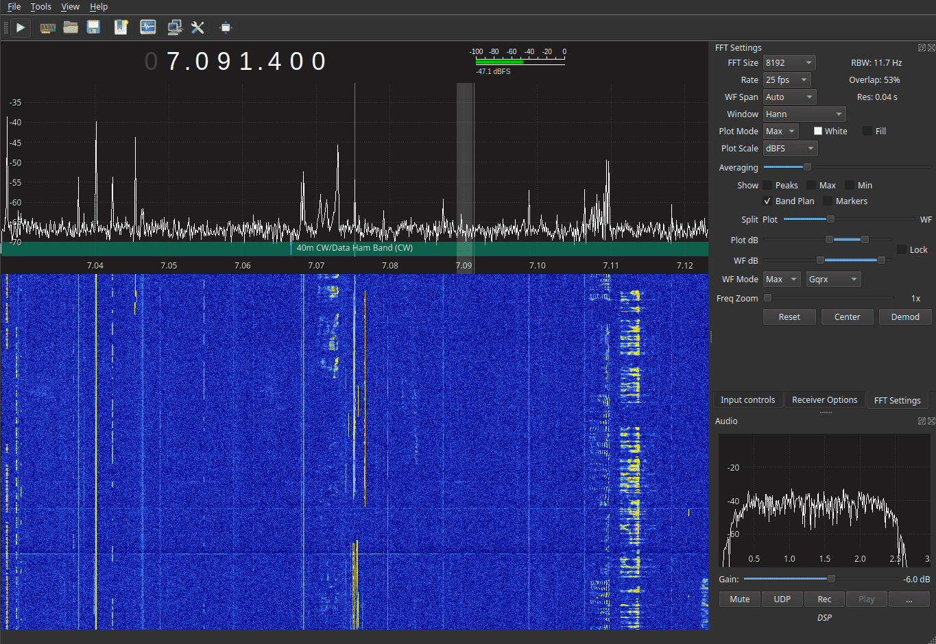Open the tools wrench icon
Viewport: 936px width, 644px height.
tap(197, 27)
